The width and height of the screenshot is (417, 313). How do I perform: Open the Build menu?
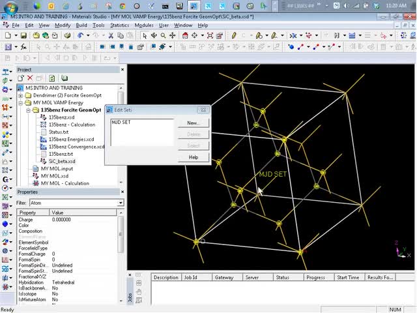click(x=81, y=25)
